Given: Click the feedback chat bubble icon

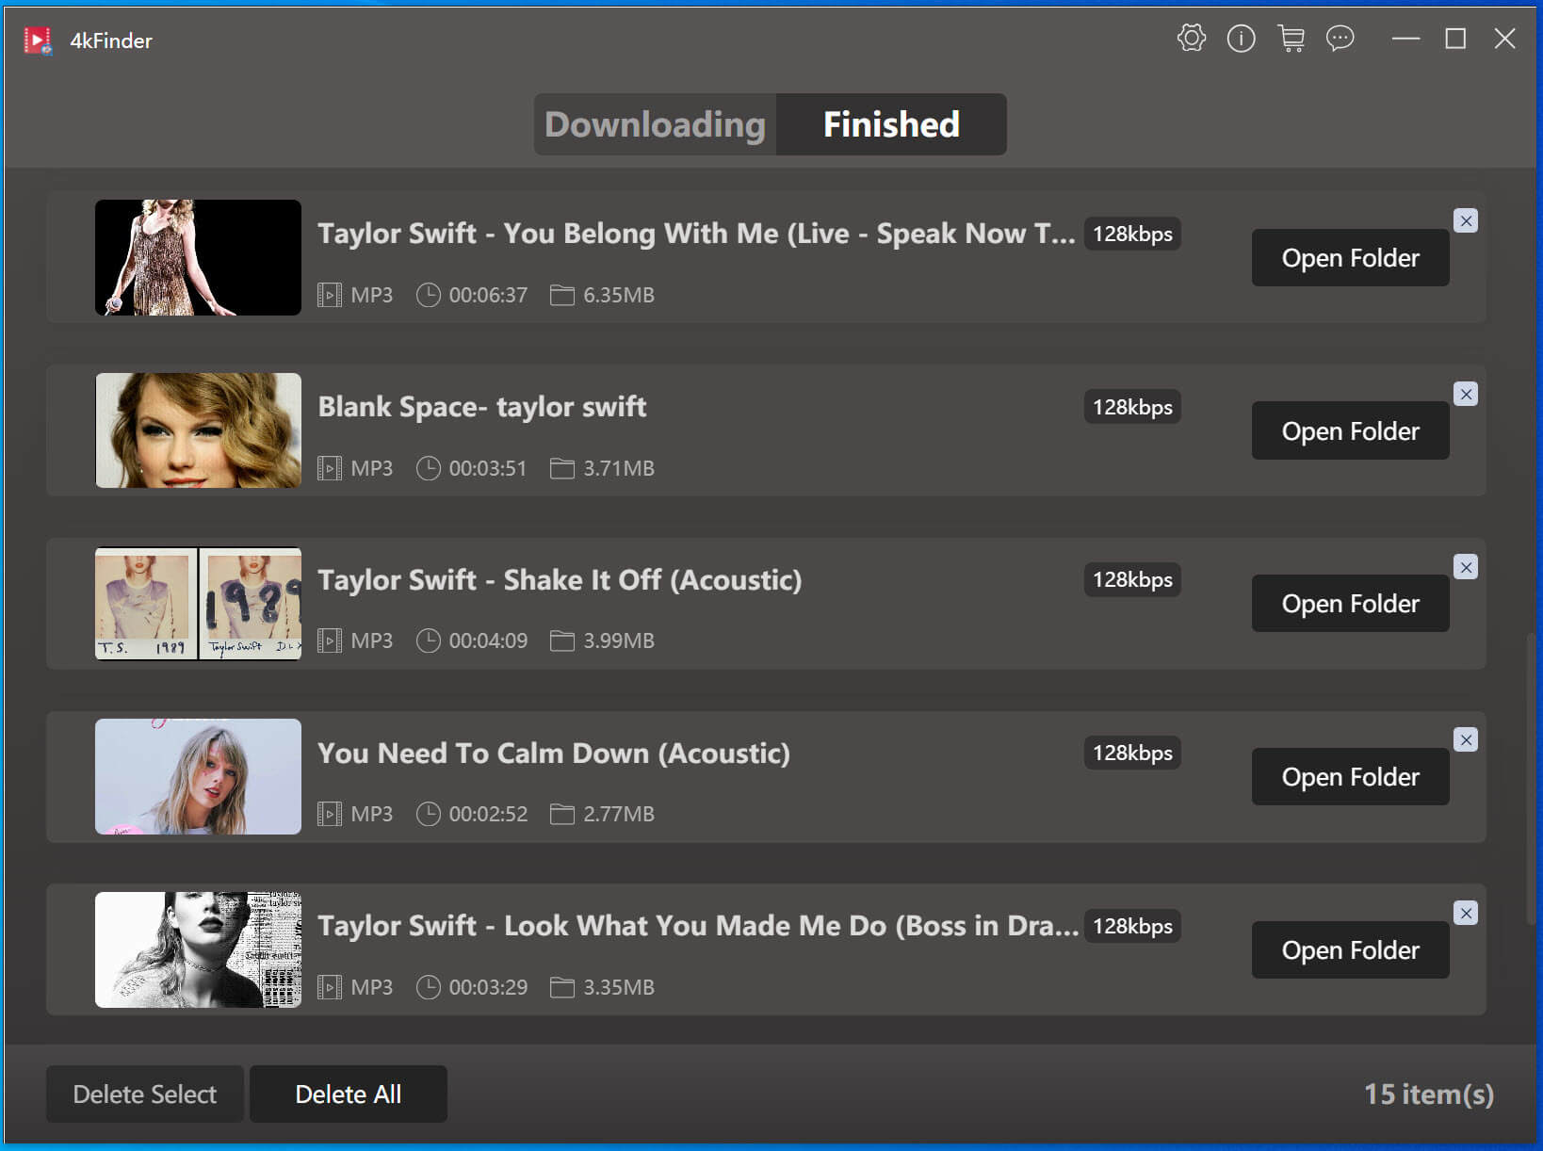Looking at the screenshot, I should [x=1340, y=39].
